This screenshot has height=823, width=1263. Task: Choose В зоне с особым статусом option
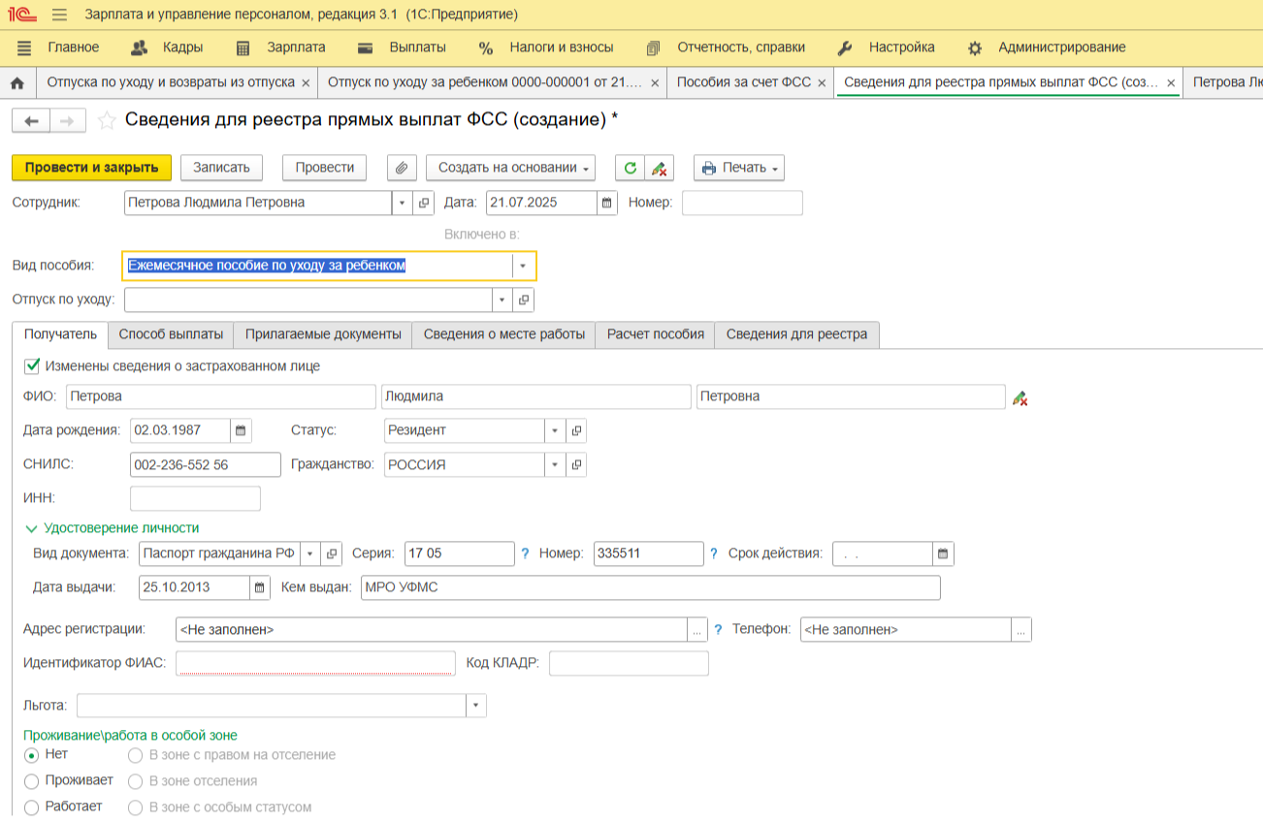tap(136, 807)
